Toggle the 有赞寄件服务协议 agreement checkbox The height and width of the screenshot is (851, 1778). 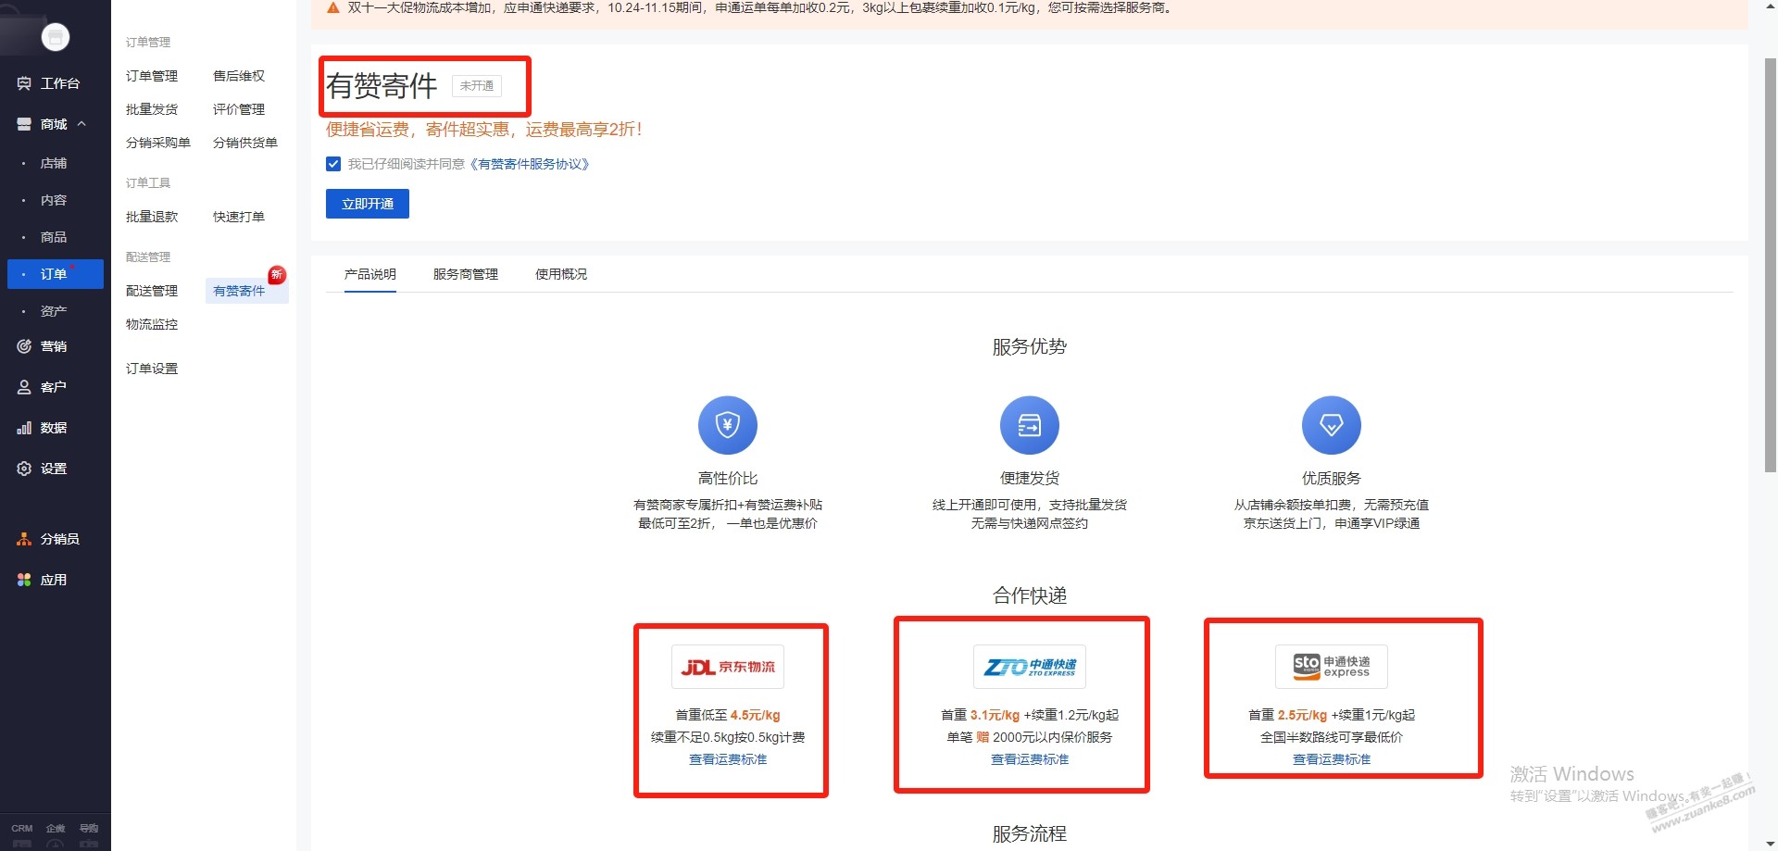pos(333,164)
